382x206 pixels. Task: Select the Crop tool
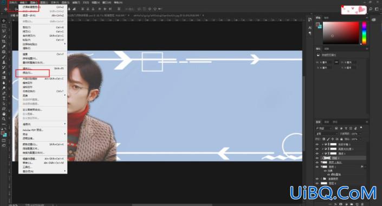[x=4, y=41]
